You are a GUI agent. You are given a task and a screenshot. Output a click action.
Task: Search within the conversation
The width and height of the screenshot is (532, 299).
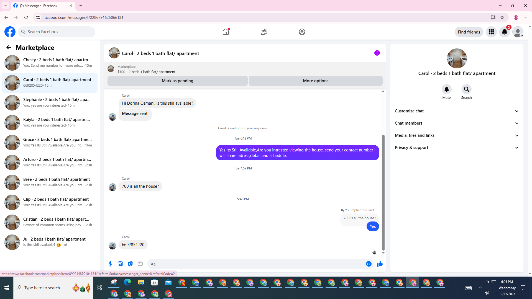tap(466, 89)
